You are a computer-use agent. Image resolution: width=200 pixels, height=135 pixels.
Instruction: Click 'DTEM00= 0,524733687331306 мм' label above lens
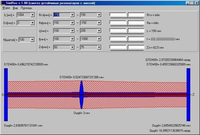pos(82,77)
